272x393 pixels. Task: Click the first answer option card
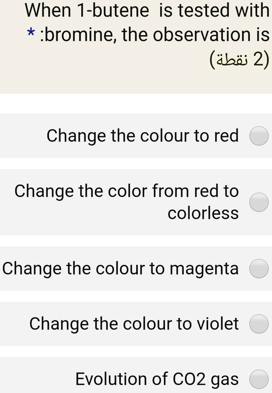point(136,136)
